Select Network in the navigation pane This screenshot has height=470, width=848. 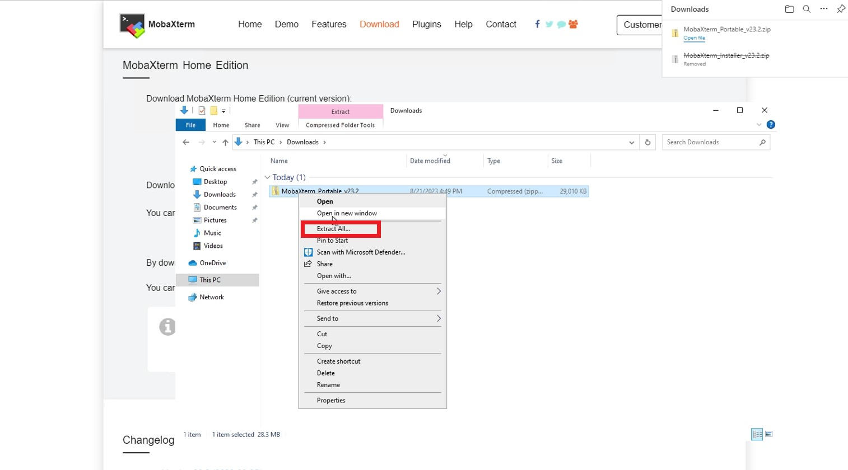[x=212, y=297]
